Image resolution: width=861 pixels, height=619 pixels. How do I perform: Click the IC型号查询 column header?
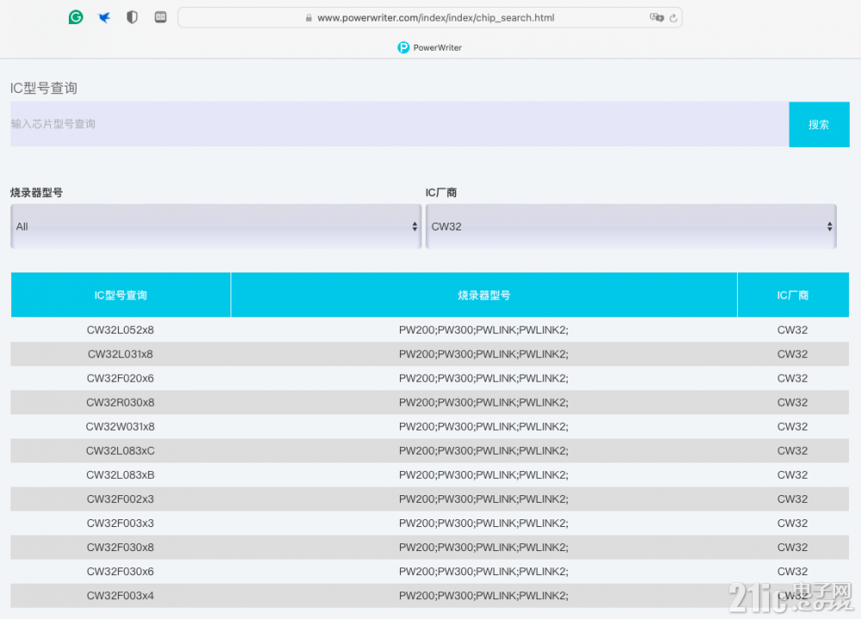[x=120, y=295]
